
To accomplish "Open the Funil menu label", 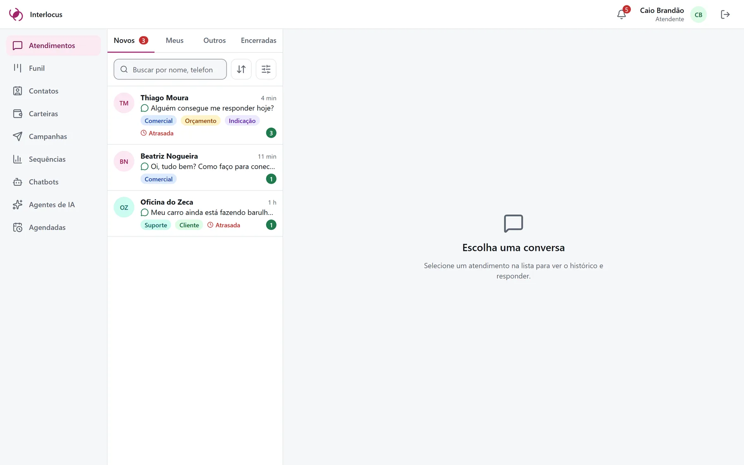I will click(36, 68).
